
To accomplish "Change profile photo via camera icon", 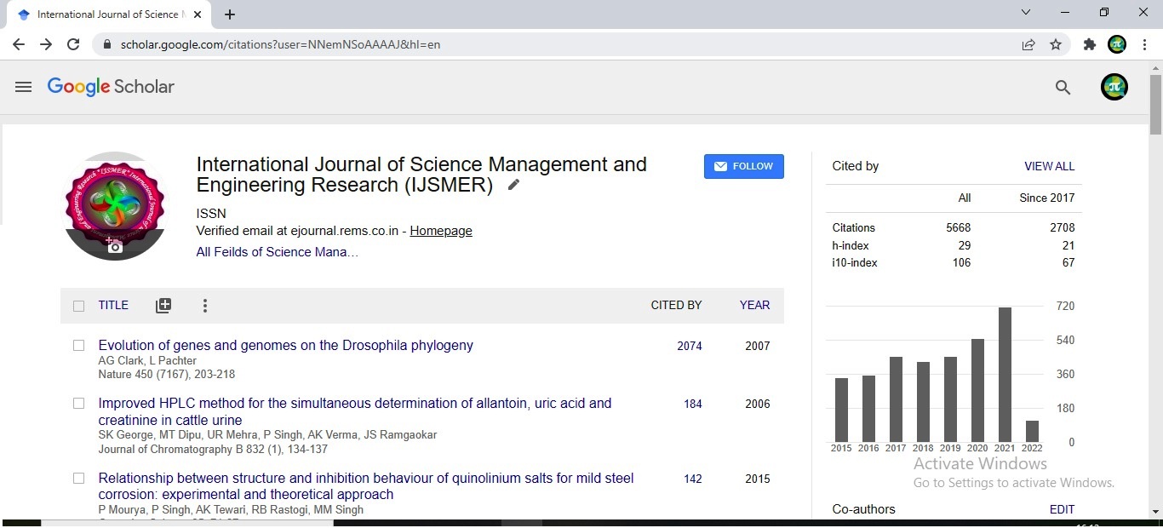I will pos(115,246).
